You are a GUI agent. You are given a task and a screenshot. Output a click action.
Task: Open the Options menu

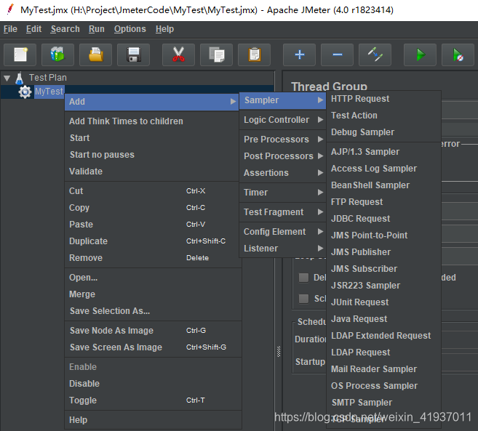click(130, 29)
